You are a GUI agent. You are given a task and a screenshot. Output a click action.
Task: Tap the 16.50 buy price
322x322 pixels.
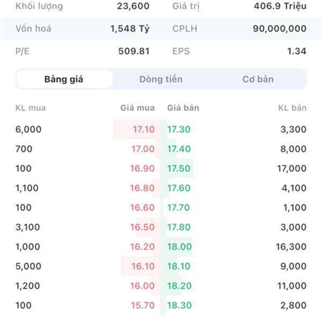[x=142, y=227]
